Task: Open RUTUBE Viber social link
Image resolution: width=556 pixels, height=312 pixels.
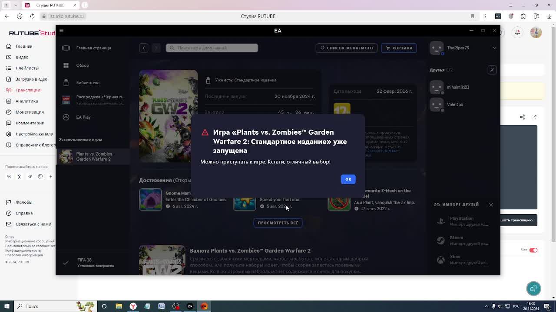Action: point(40,176)
